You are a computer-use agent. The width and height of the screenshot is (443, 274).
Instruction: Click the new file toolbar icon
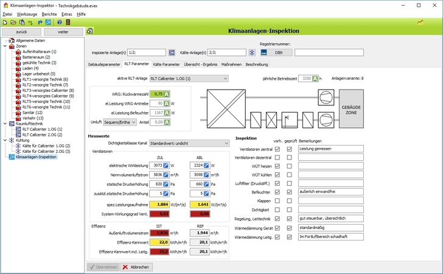5,22
